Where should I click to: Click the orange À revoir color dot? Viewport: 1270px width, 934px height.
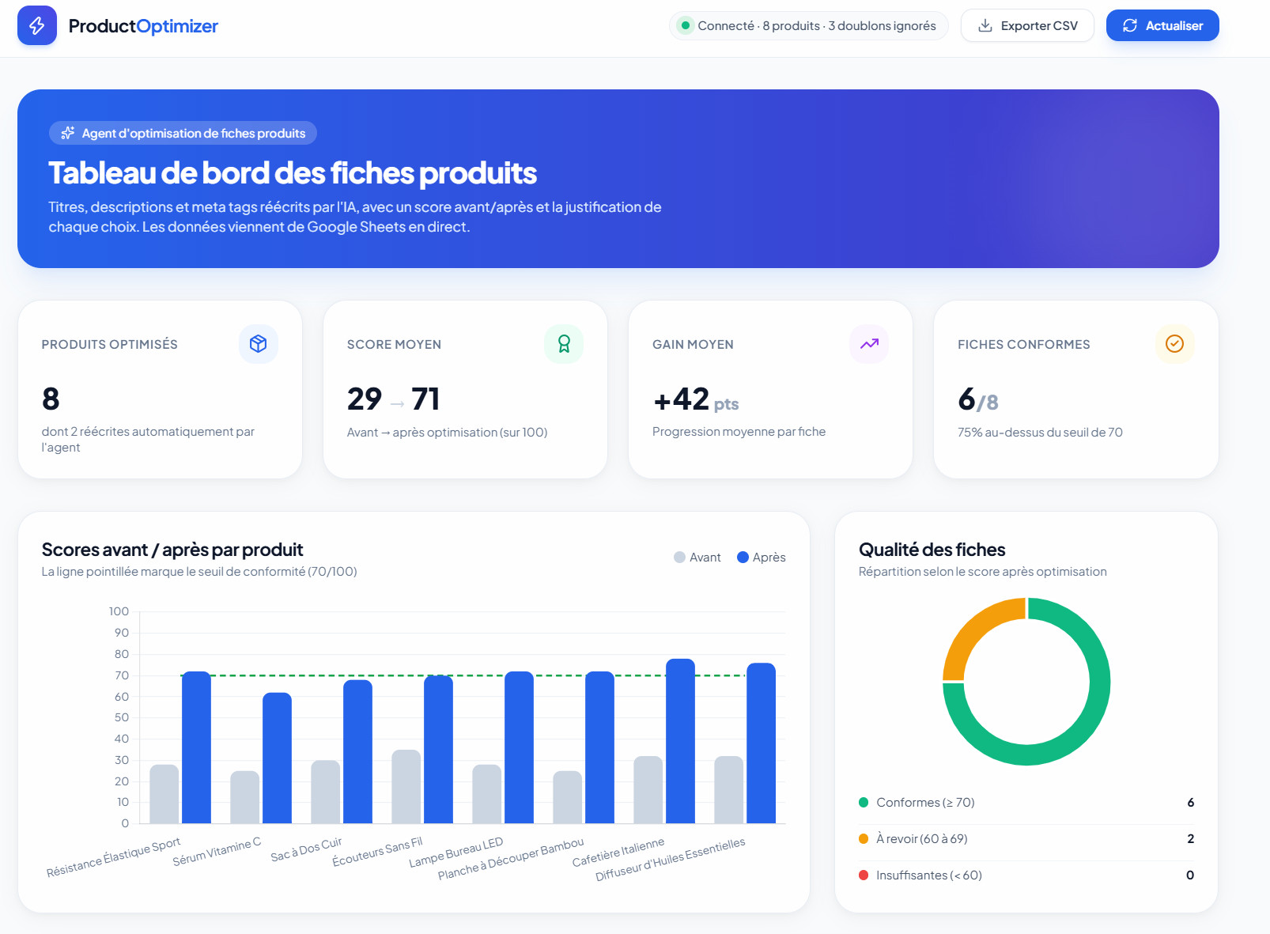[864, 839]
